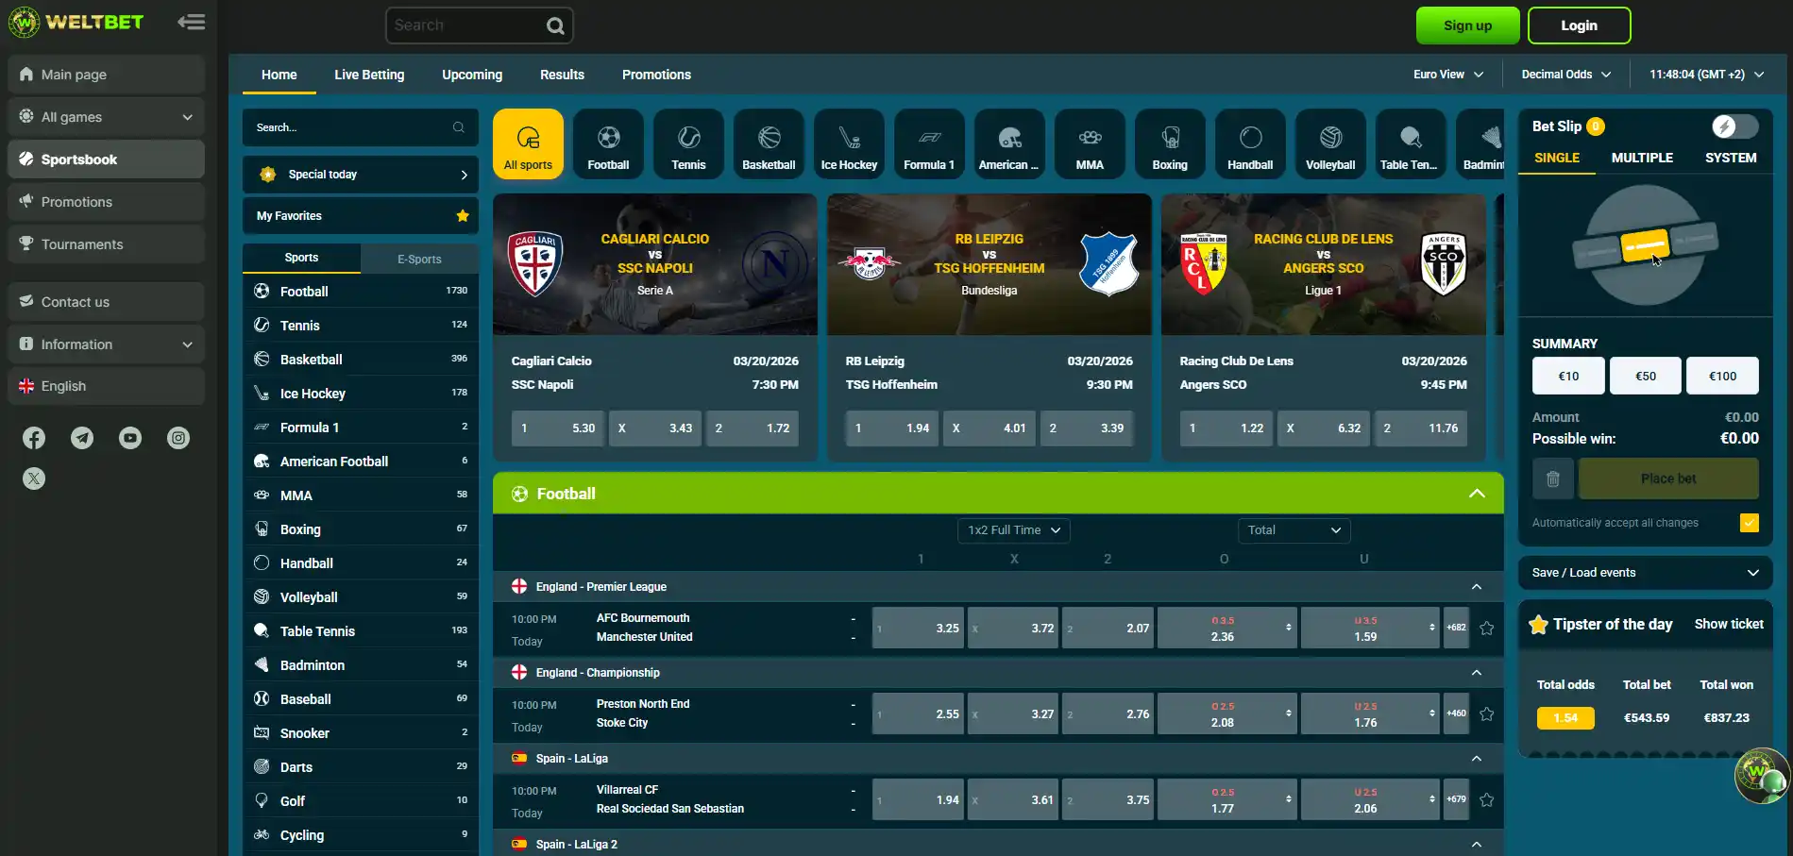Toggle the quick bet lightning switch
The width and height of the screenshot is (1793, 856).
(1734, 126)
